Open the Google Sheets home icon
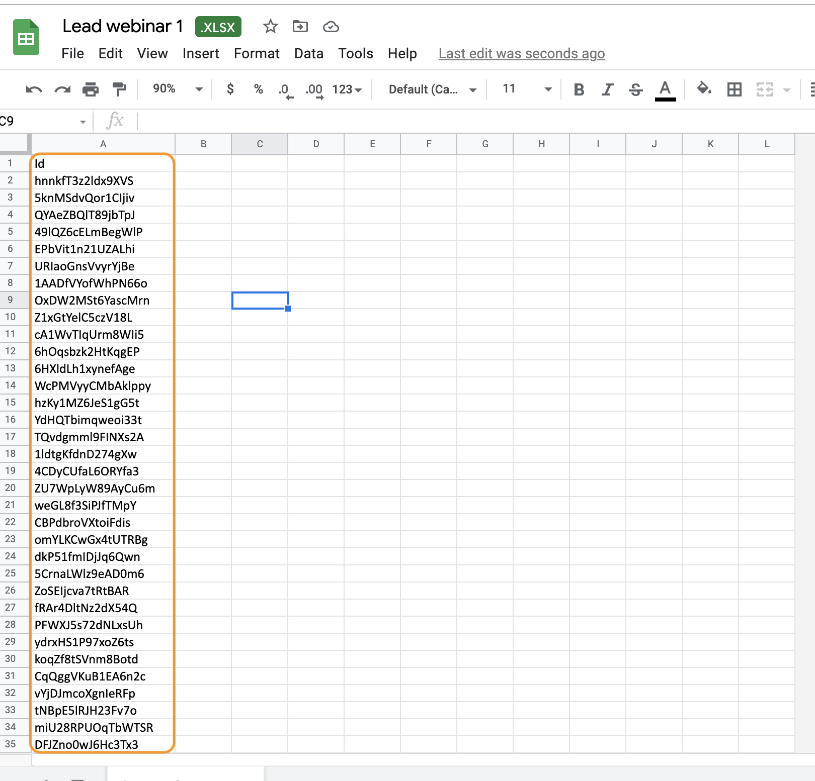The width and height of the screenshot is (815, 781). click(x=26, y=37)
